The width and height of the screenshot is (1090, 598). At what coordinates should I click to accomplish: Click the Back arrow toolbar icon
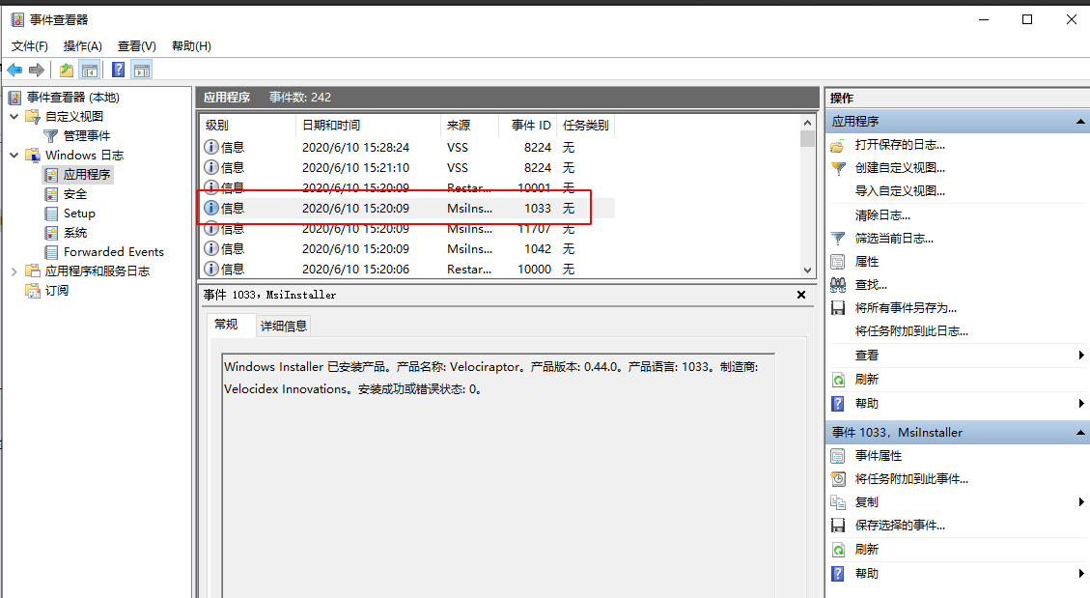point(14,70)
